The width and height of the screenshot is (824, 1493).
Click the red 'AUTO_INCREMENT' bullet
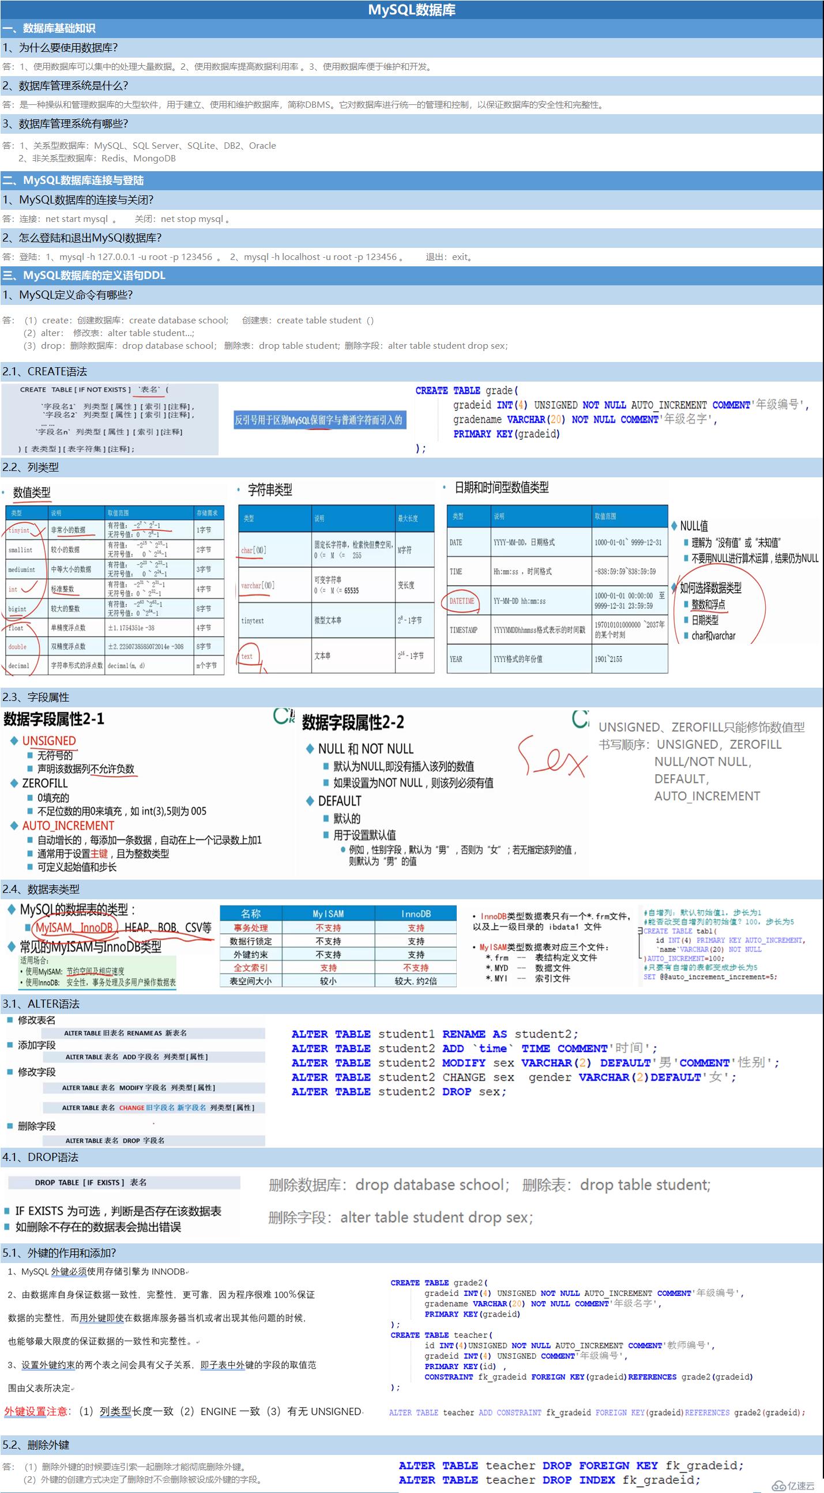(x=68, y=825)
